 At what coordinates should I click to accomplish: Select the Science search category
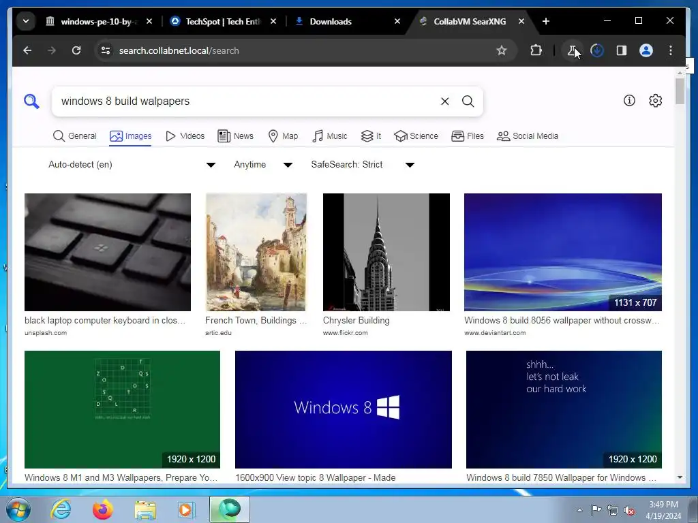pos(416,136)
